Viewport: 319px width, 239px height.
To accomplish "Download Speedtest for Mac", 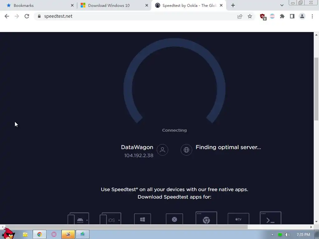I will (x=174, y=219).
